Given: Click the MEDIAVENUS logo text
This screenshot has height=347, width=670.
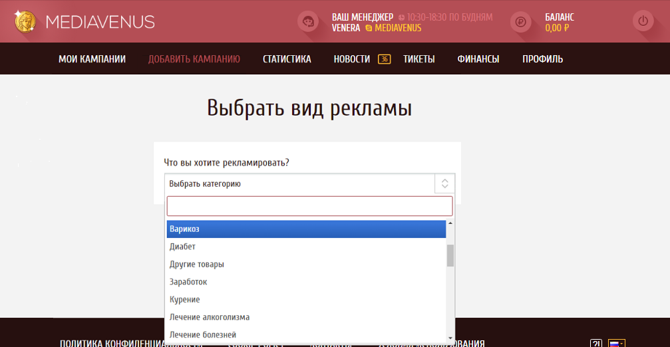Looking at the screenshot, I should 100,22.
